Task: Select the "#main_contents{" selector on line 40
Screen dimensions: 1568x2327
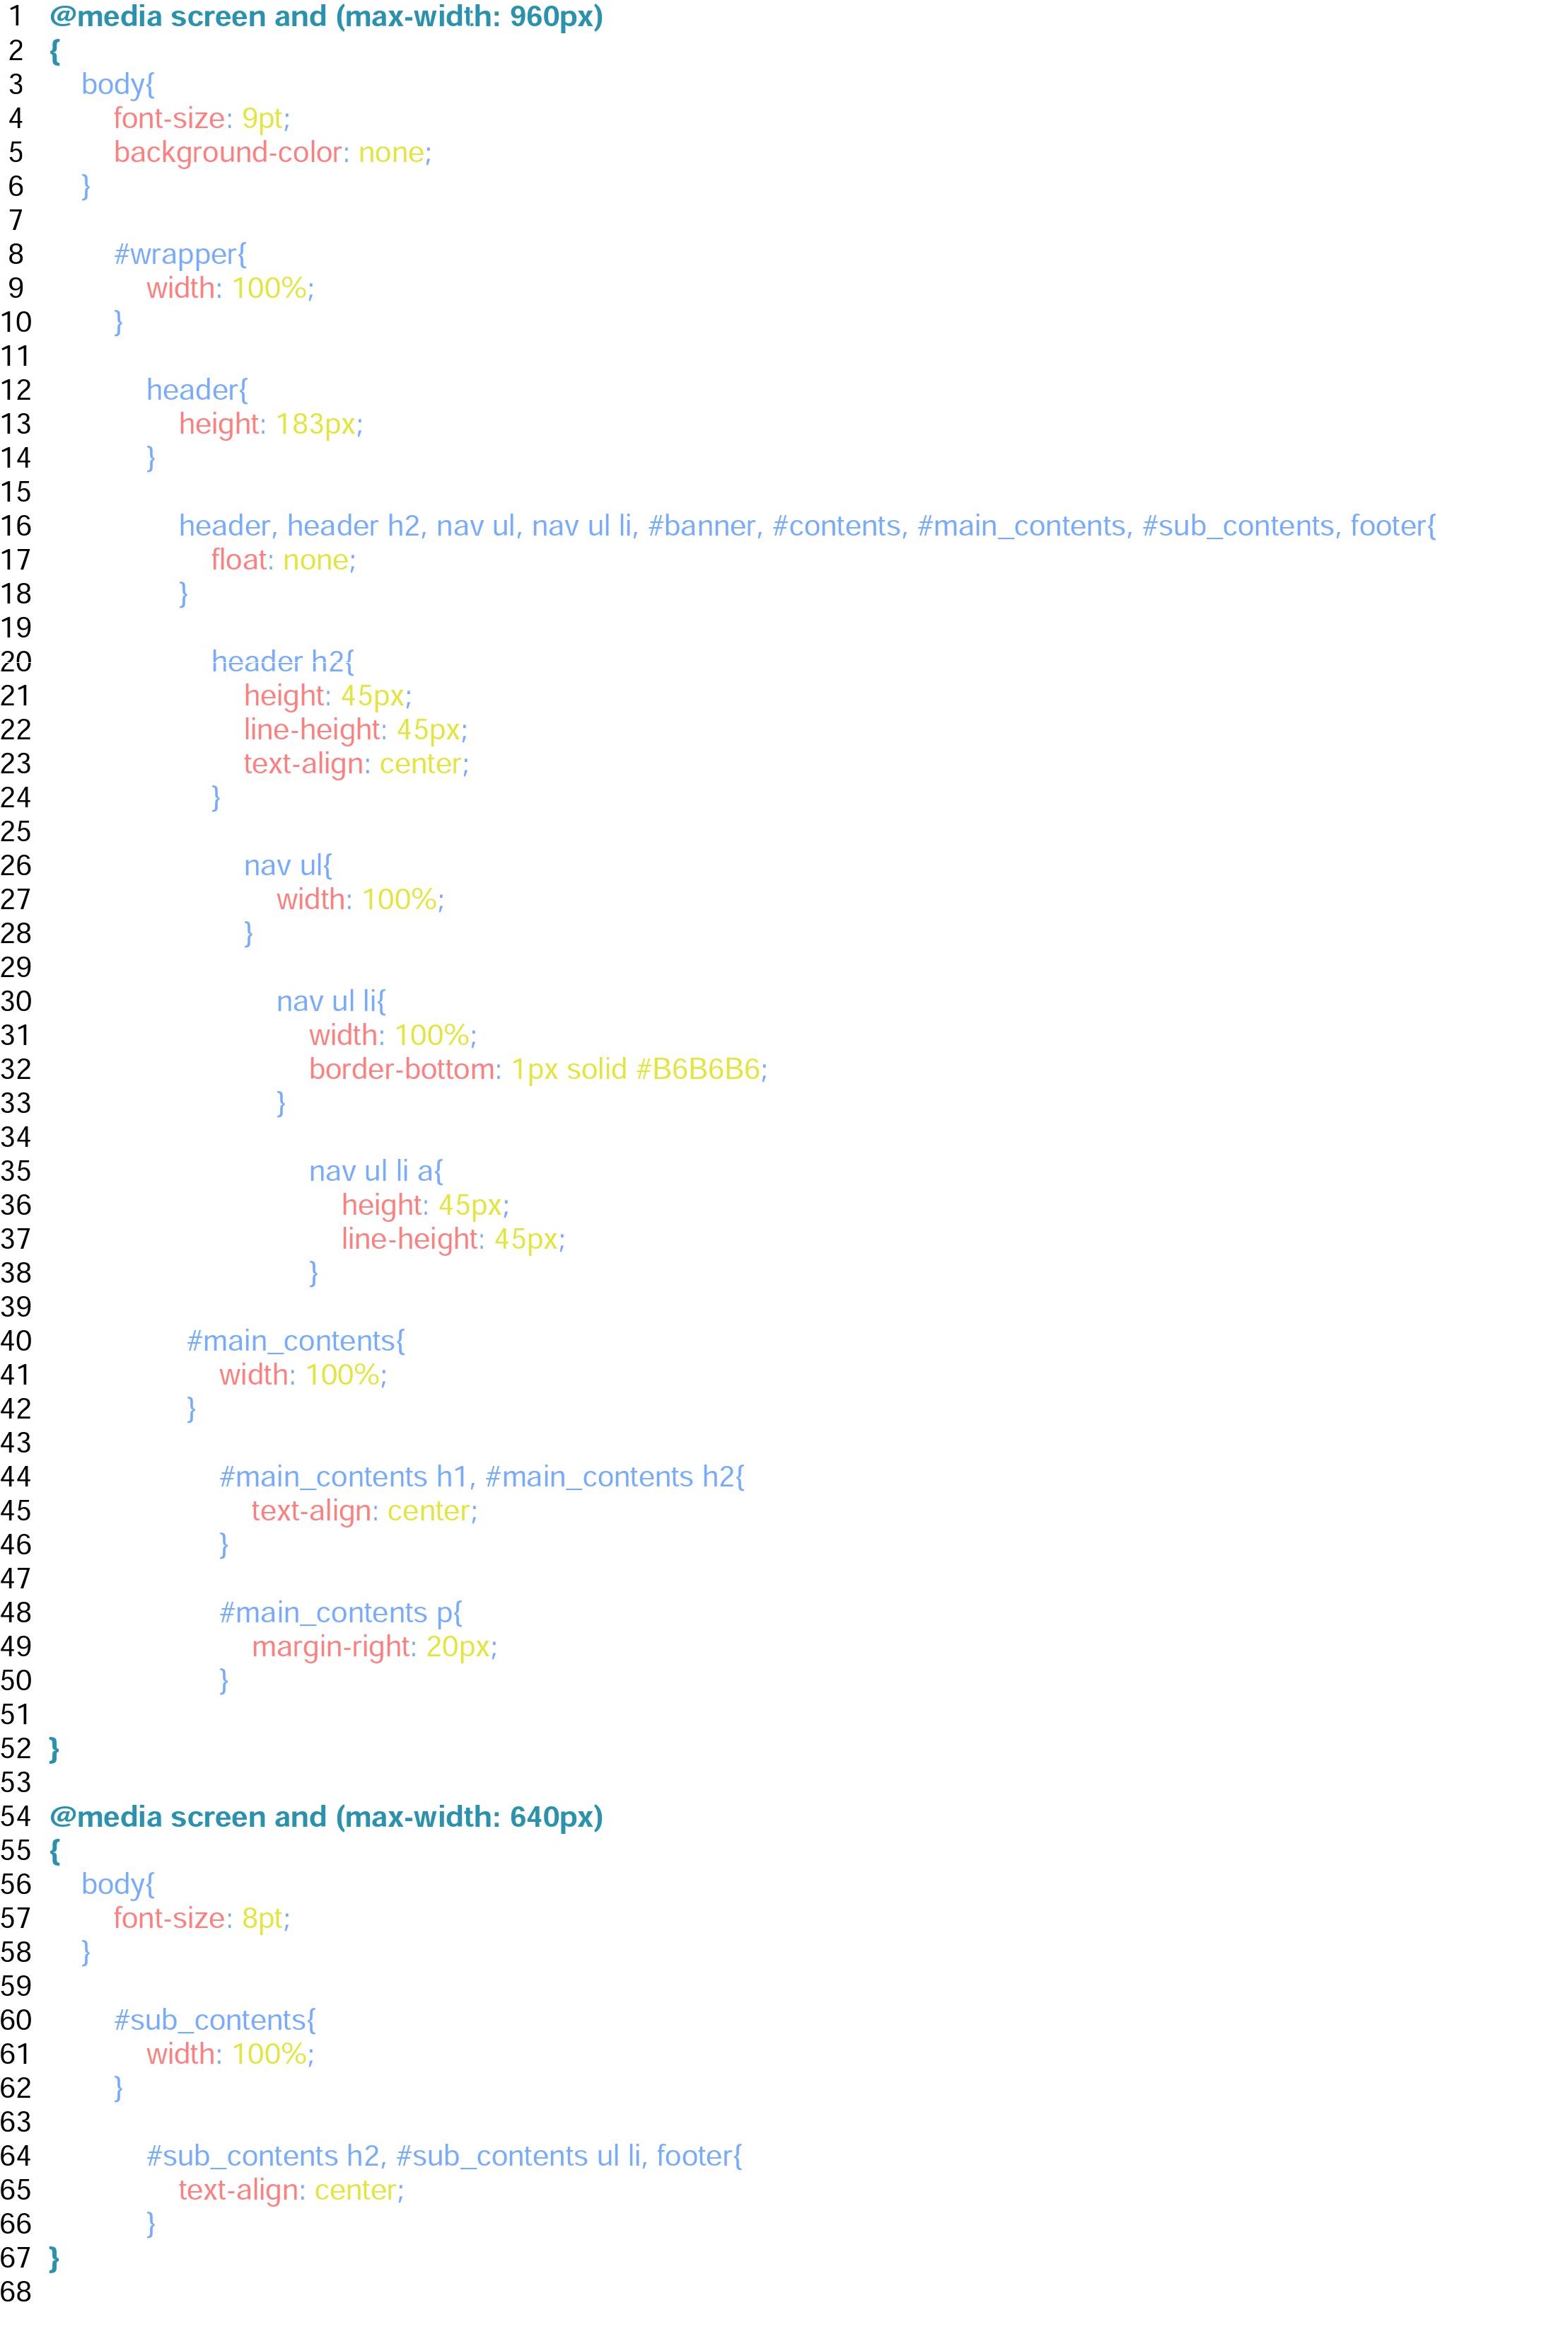Action: (296, 1341)
